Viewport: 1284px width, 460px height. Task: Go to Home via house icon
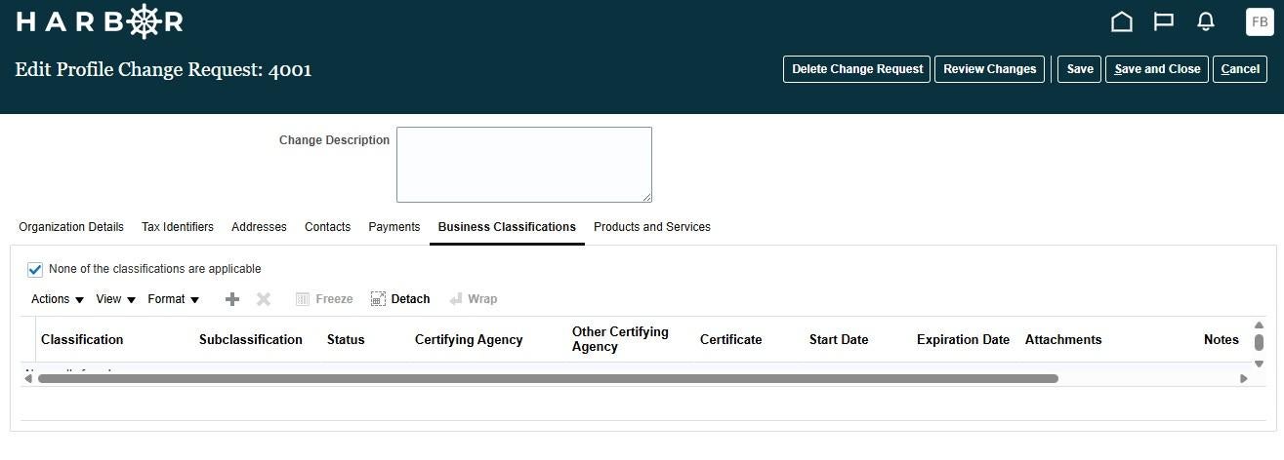tap(1122, 21)
